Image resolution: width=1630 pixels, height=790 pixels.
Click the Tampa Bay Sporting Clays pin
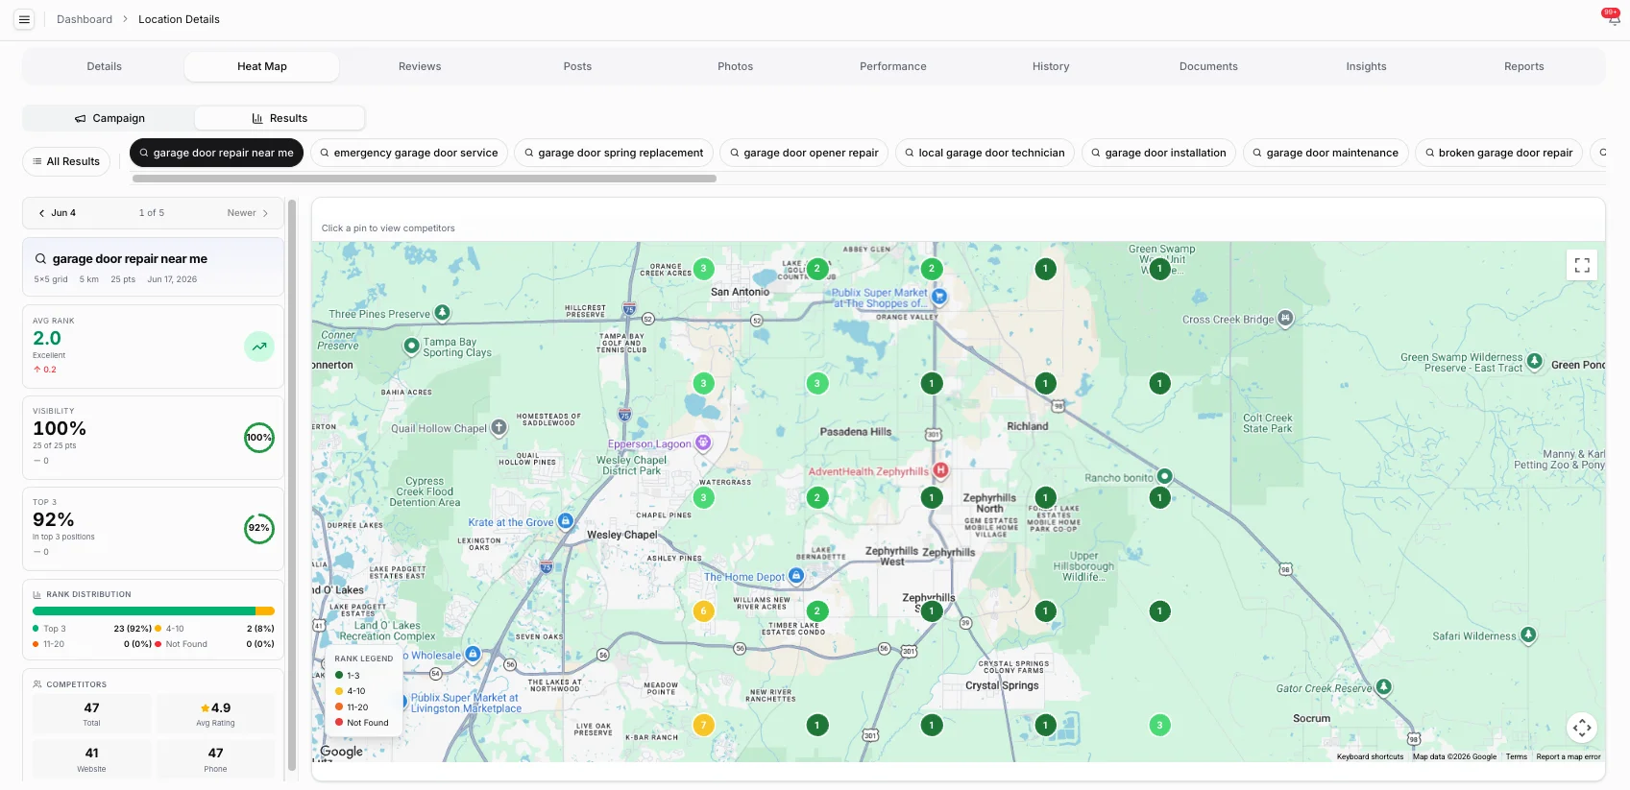click(x=411, y=345)
